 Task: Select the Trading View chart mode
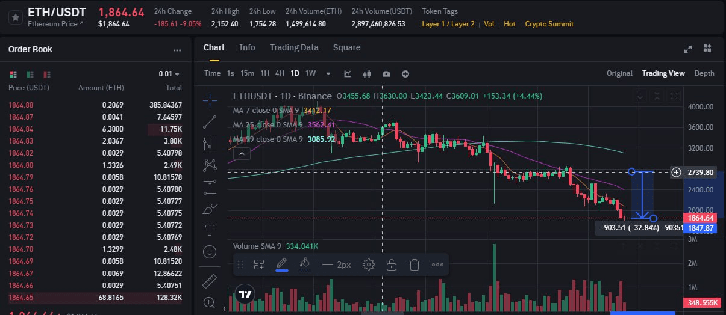[663, 73]
